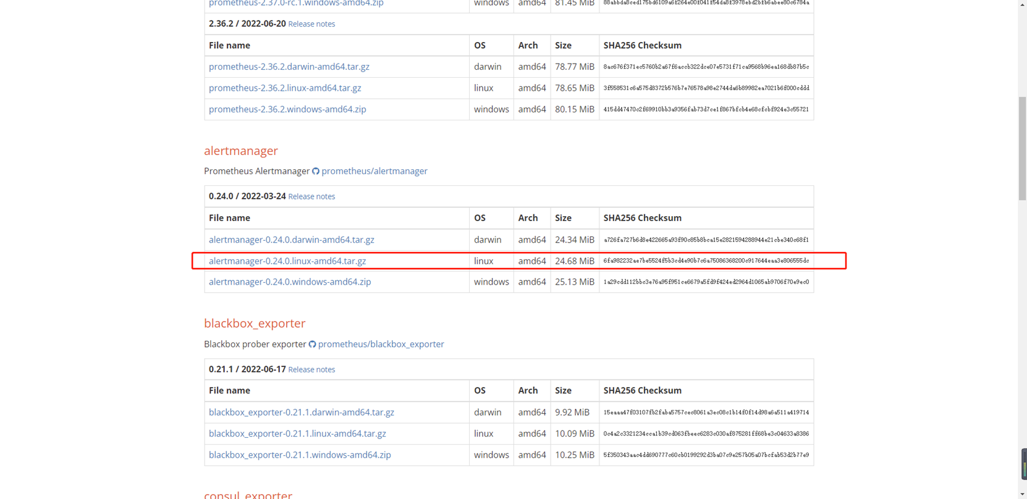Screen dimensions: 1027x499
Task: Open Release notes for version 2.36.2
Action: (x=311, y=24)
